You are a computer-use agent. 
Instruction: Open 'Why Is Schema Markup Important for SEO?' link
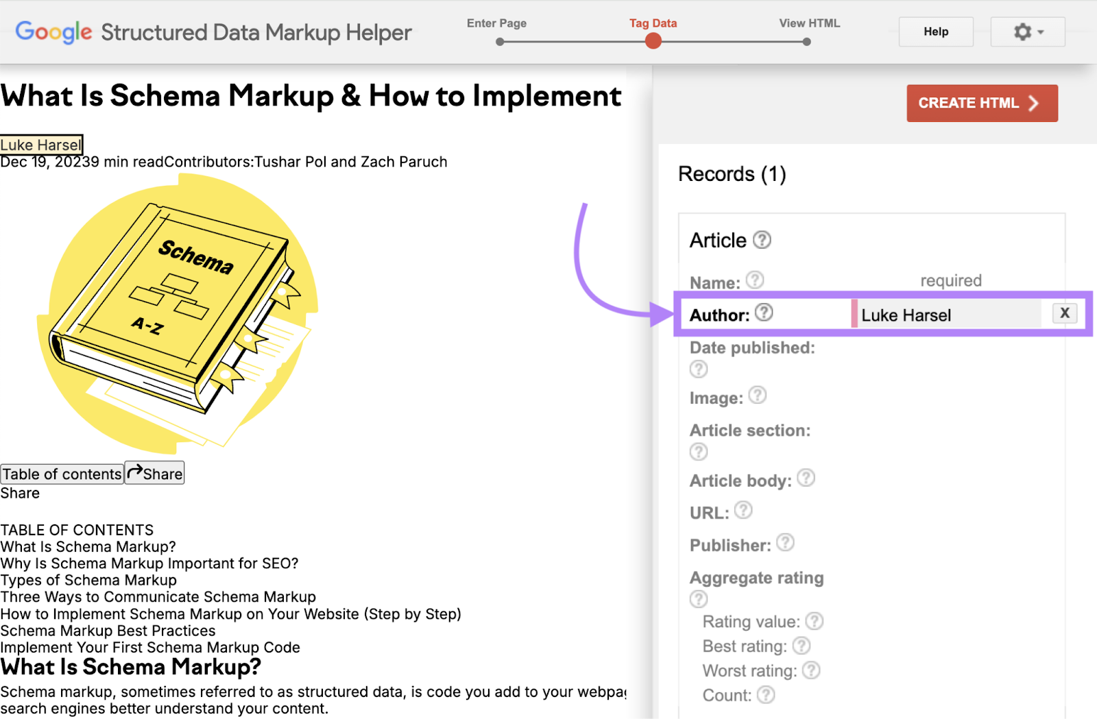(149, 563)
